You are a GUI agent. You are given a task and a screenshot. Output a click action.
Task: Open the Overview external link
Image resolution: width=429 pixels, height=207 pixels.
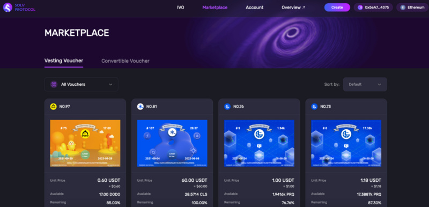pos(293,8)
